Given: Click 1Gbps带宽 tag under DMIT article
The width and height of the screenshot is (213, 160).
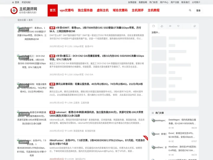Looking at the screenshot, I should 78,47.
